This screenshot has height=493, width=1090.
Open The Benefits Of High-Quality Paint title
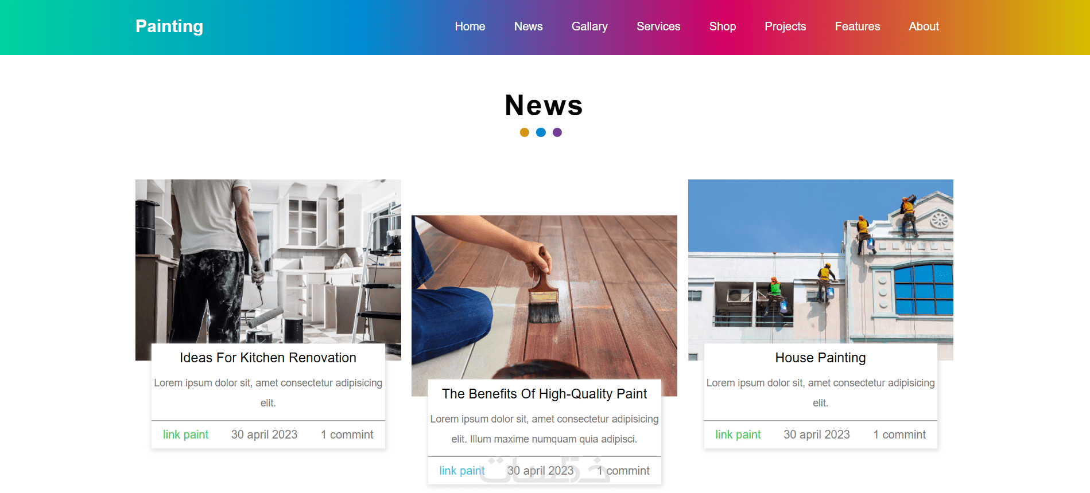(544, 394)
